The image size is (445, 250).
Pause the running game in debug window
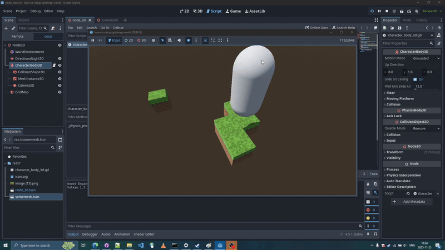pyautogui.click(x=93, y=40)
